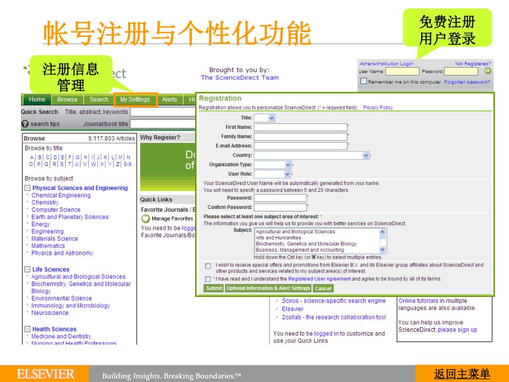Viewport: 509px width, 382px height.
Task: Click the Cancel registration button
Action: coord(323,288)
